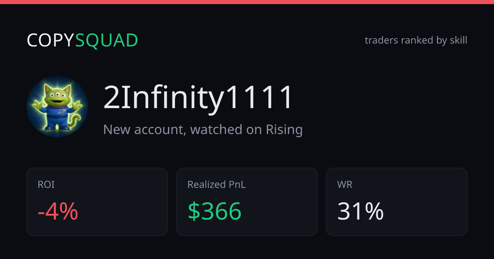
Task: Select the WR label text
Action: tap(345, 185)
